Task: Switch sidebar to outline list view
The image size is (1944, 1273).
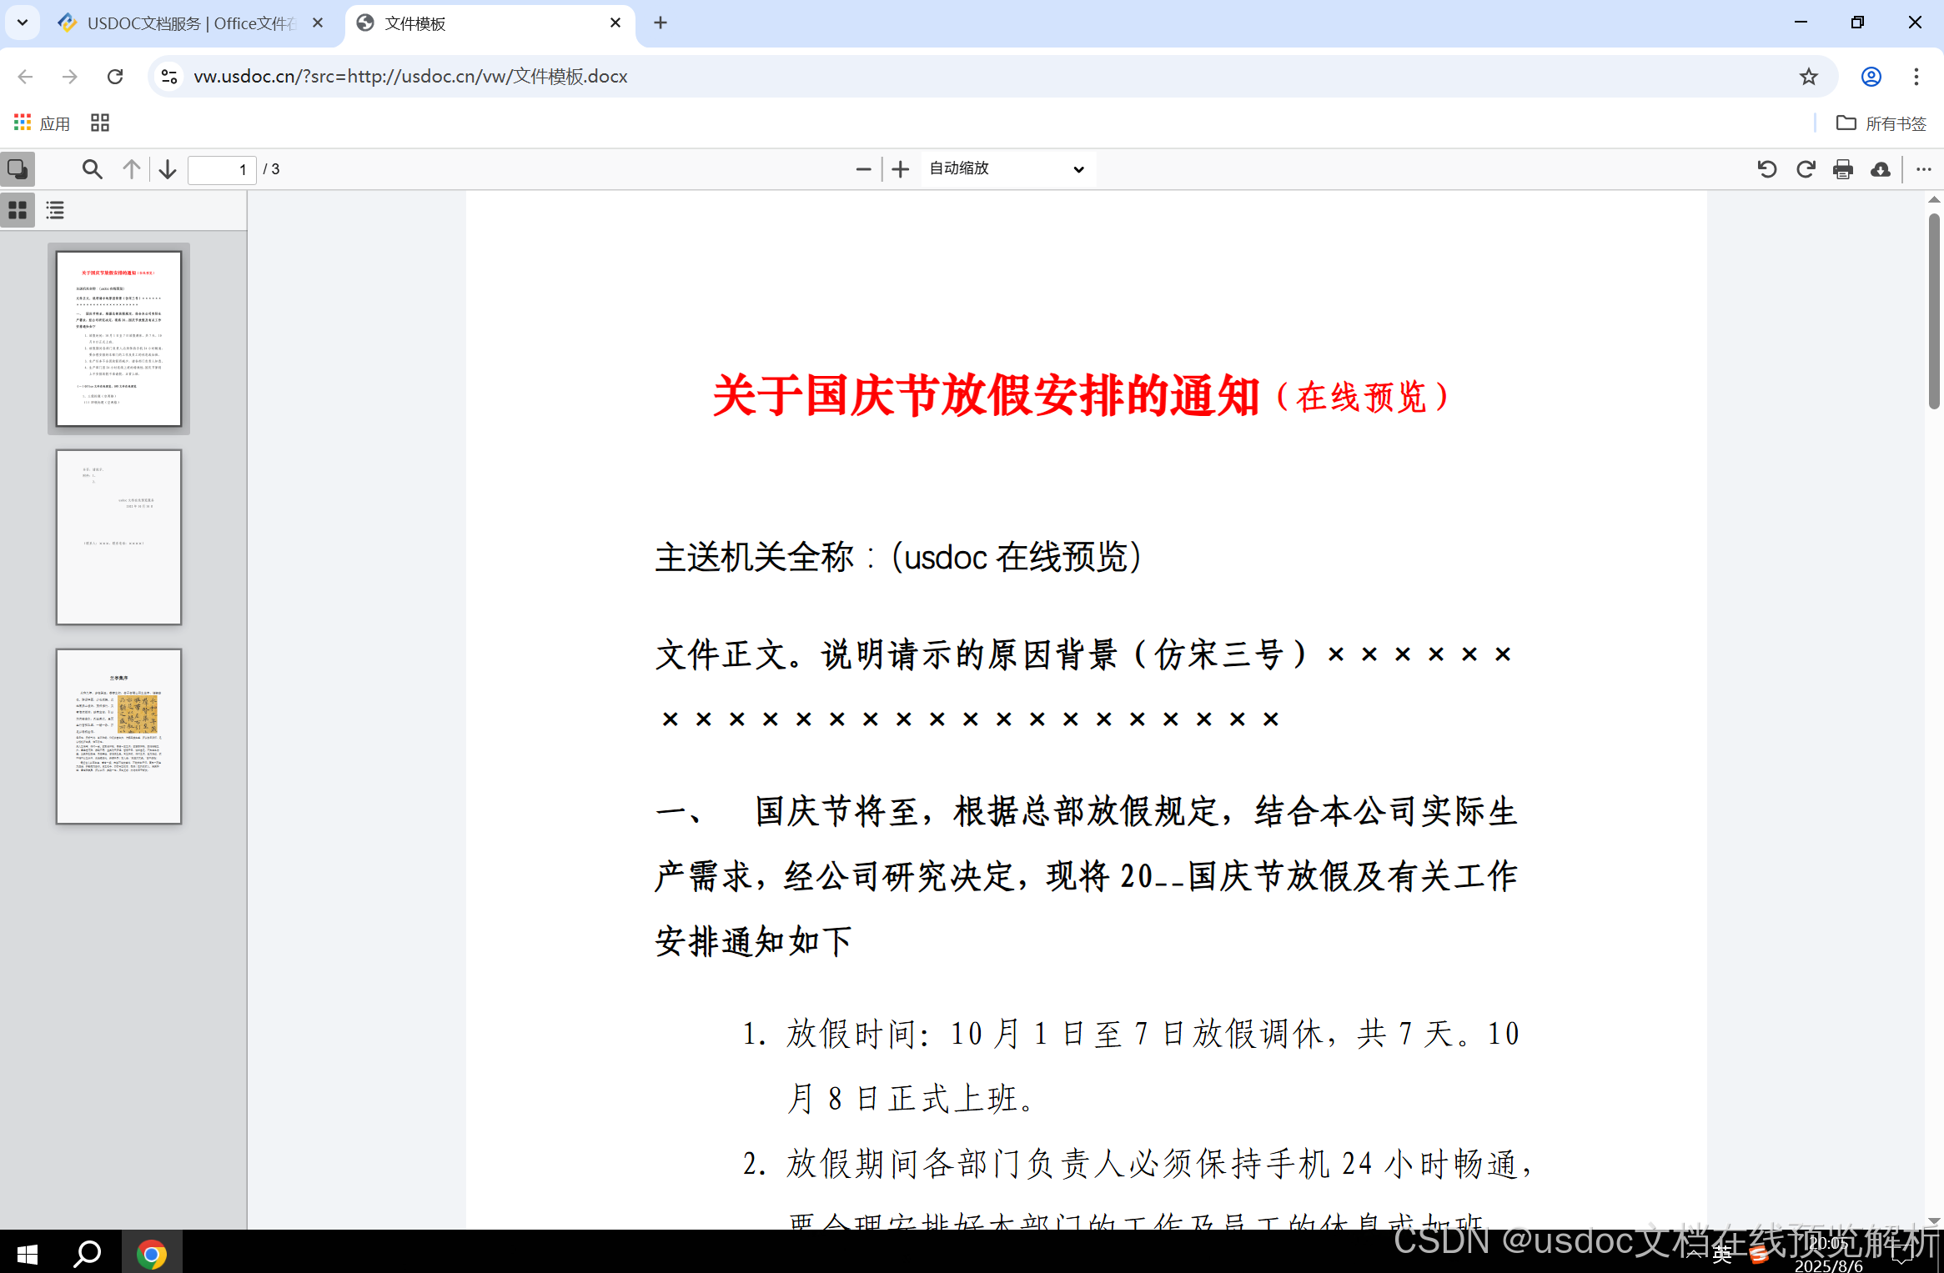Action: (x=54, y=210)
